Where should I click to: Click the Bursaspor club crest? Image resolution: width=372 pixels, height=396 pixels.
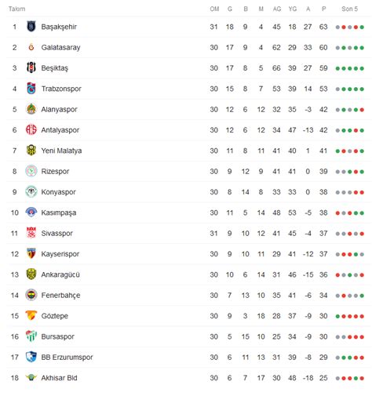31,336
